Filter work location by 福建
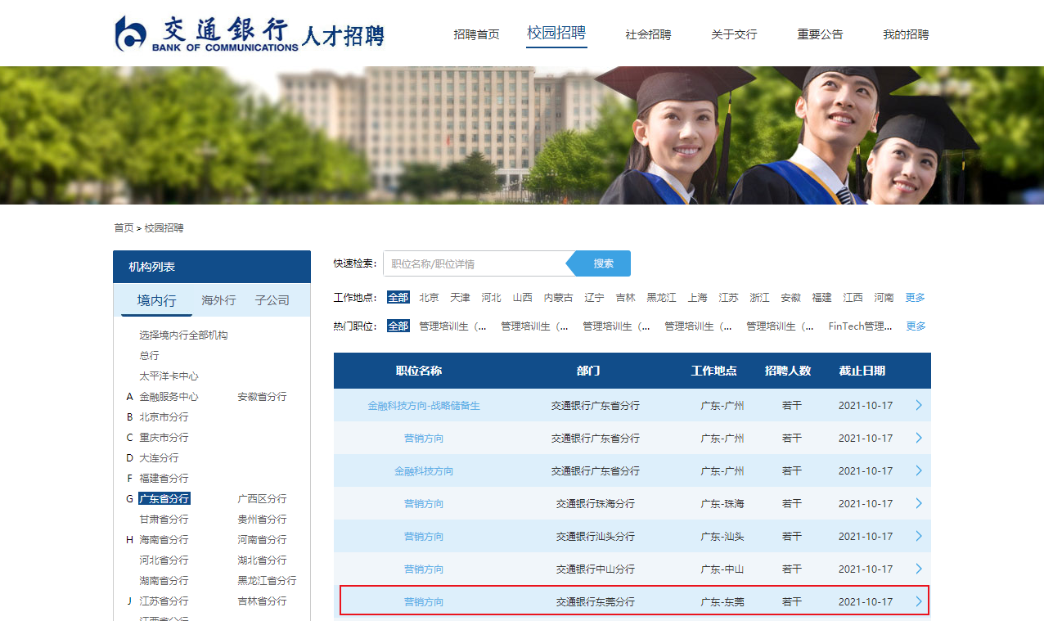1044x621 pixels. click(821, 298)
